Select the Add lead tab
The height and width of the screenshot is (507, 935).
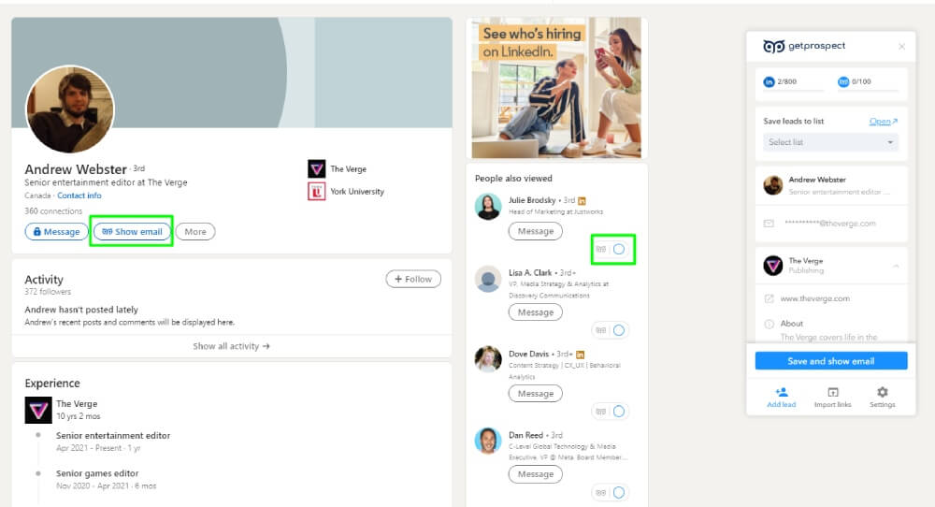(781, 398)
